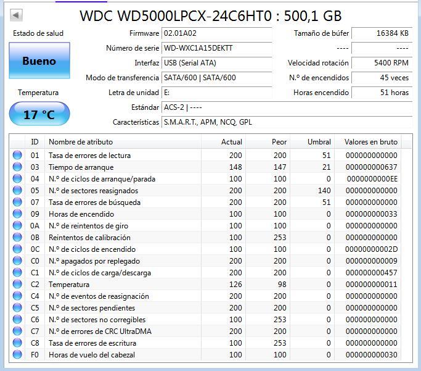Click the Letra de unidad field E:
The image size is (421, 371).
point(217,93)
